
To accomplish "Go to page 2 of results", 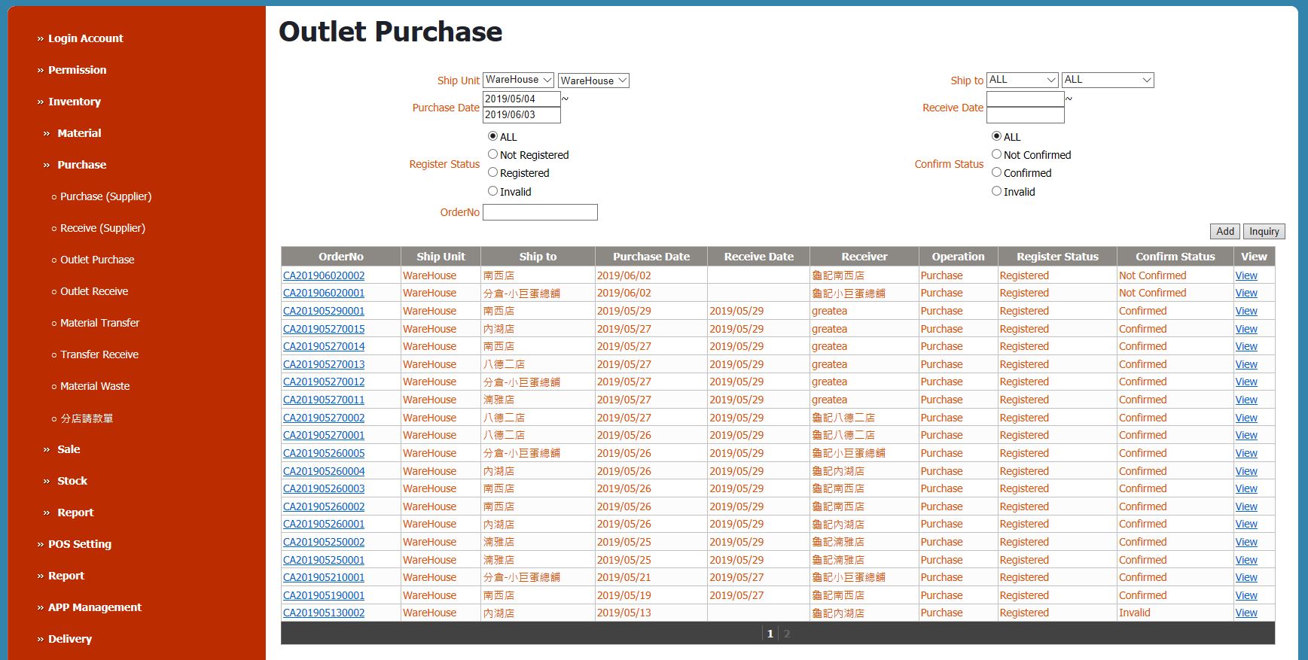I will coord(787,634).
